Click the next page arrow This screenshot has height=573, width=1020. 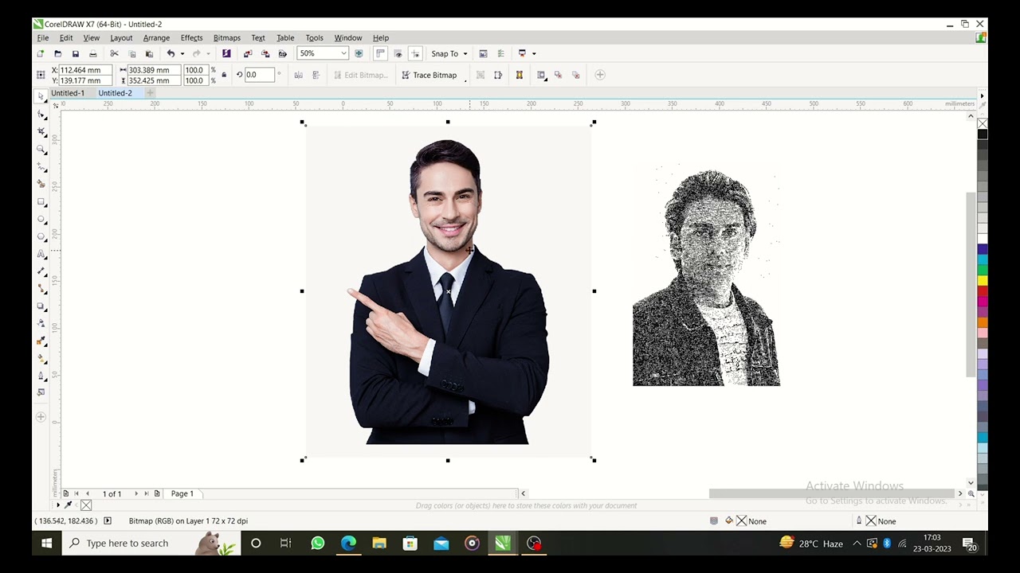136,493
